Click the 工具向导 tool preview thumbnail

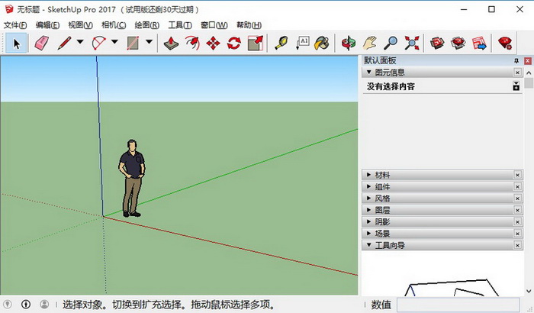click(442, 275)
